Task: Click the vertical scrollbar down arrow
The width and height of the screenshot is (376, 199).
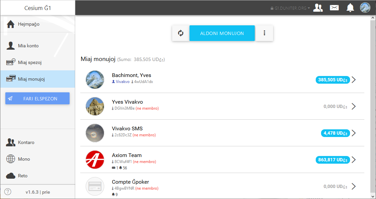Action: click(x=373, y=197)
